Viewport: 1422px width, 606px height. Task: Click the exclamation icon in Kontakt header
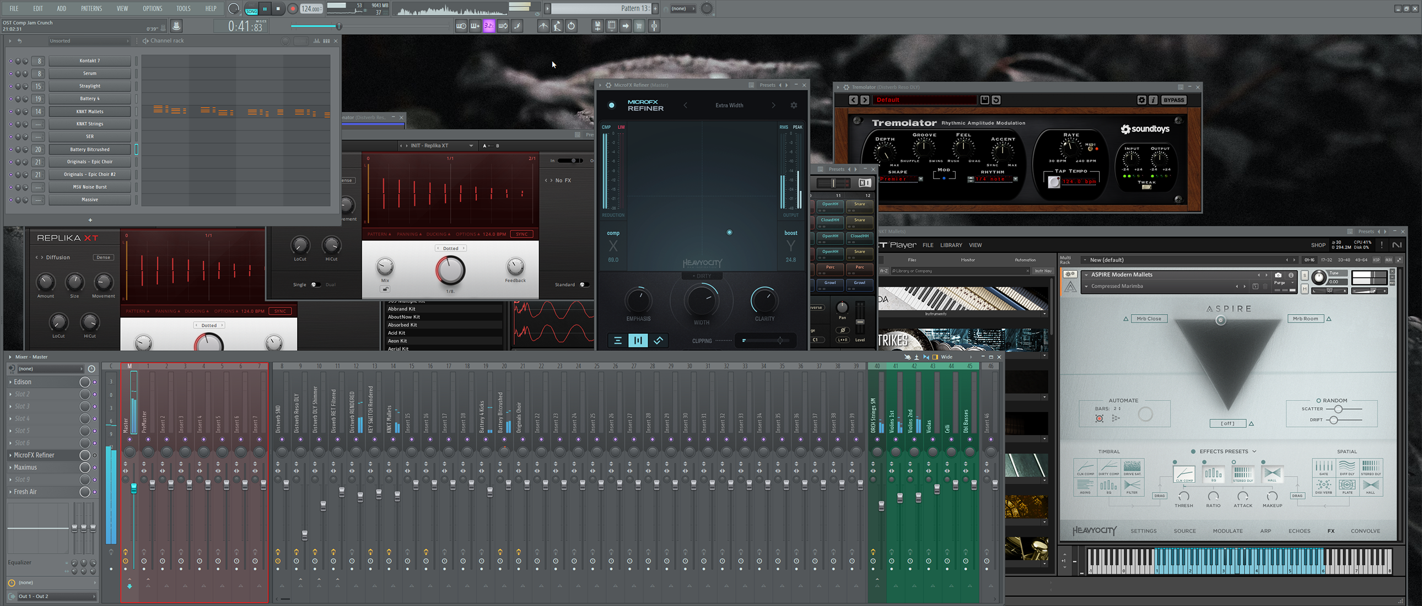coord(1382,245)
